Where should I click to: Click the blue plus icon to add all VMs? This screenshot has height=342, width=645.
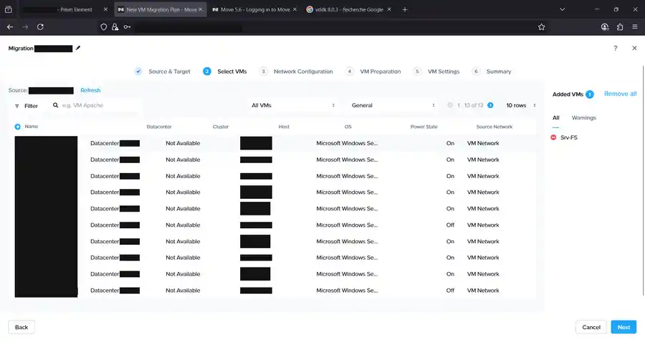18,127
